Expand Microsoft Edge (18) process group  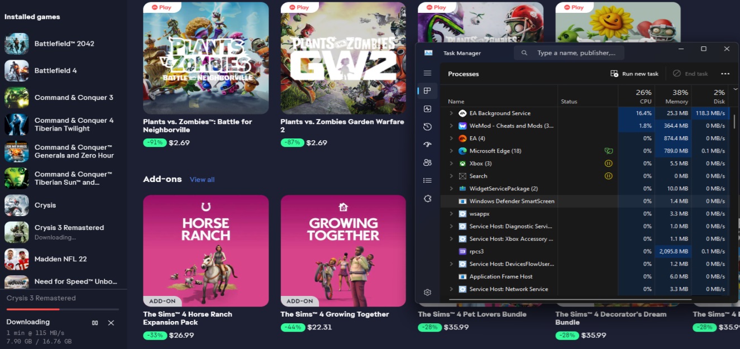[x=451, y=151]
